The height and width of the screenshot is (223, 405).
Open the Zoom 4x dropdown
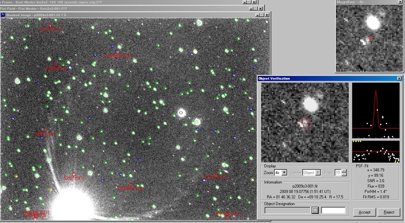pos(284,172)
